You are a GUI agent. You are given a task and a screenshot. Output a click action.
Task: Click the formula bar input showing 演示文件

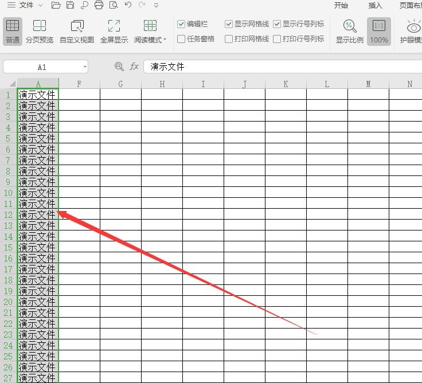281,67
